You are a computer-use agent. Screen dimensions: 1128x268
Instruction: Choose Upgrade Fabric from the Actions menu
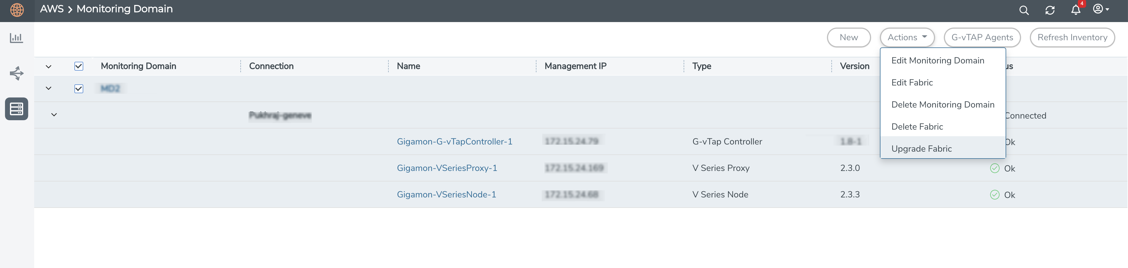point(921,148)
